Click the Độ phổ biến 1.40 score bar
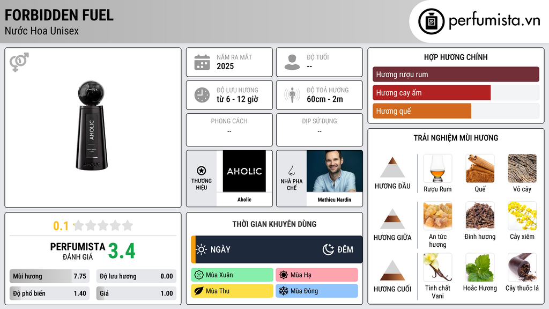This screenshot has height=309, width=549. (50, 293)
